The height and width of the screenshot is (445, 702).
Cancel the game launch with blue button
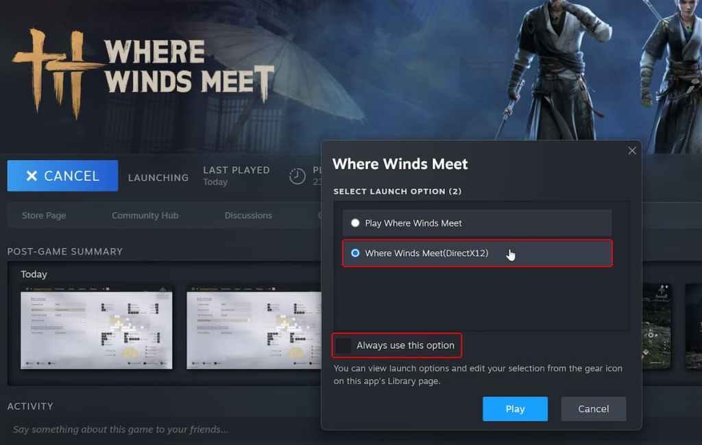[62, 176]
